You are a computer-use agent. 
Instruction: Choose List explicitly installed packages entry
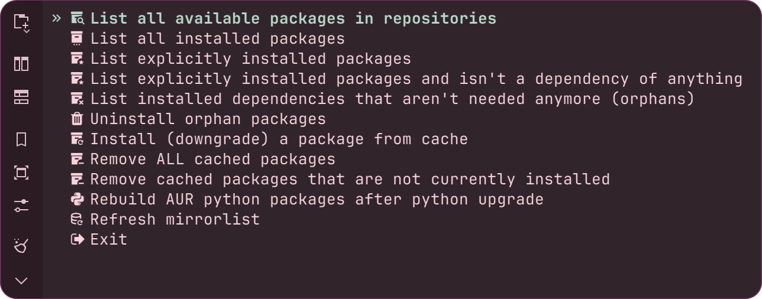tap(240, 59)
